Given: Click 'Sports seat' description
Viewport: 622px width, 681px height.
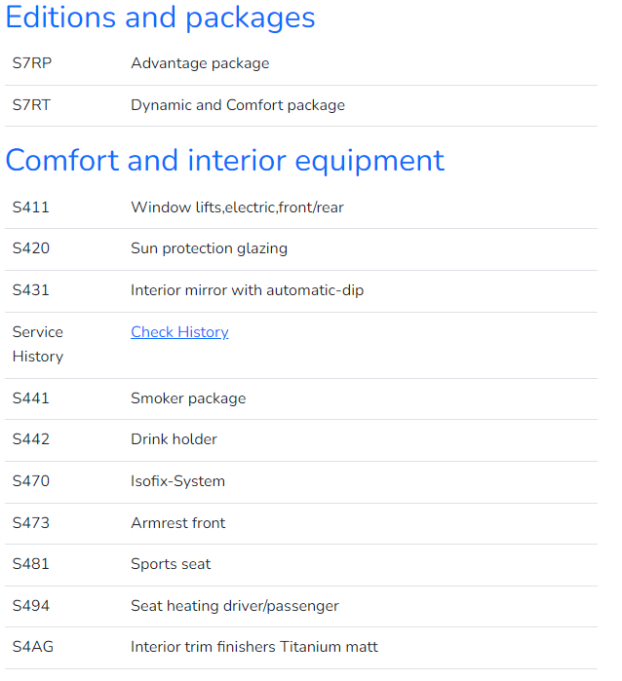Looking at the screenshot, I should click(x=171, y=565).
